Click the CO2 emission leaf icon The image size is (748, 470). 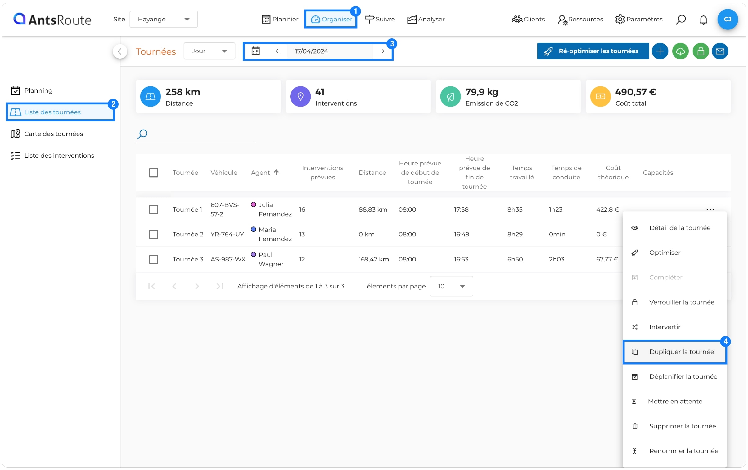(x=450, y=96)
